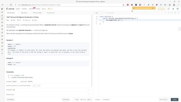This screenshot has height=102, width=181.
Task: Click the dark teal grid extension icon
Action: coord(136,5)
